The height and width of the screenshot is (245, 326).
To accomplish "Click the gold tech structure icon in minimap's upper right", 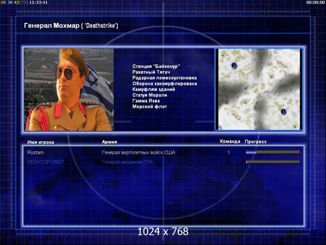I will [x=282, y=64].
